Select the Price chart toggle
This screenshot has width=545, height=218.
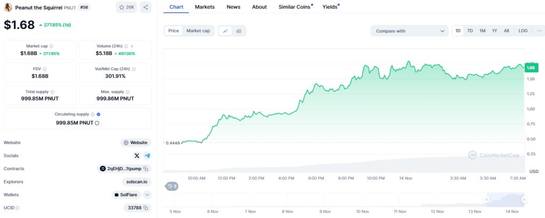click(174, 31)
